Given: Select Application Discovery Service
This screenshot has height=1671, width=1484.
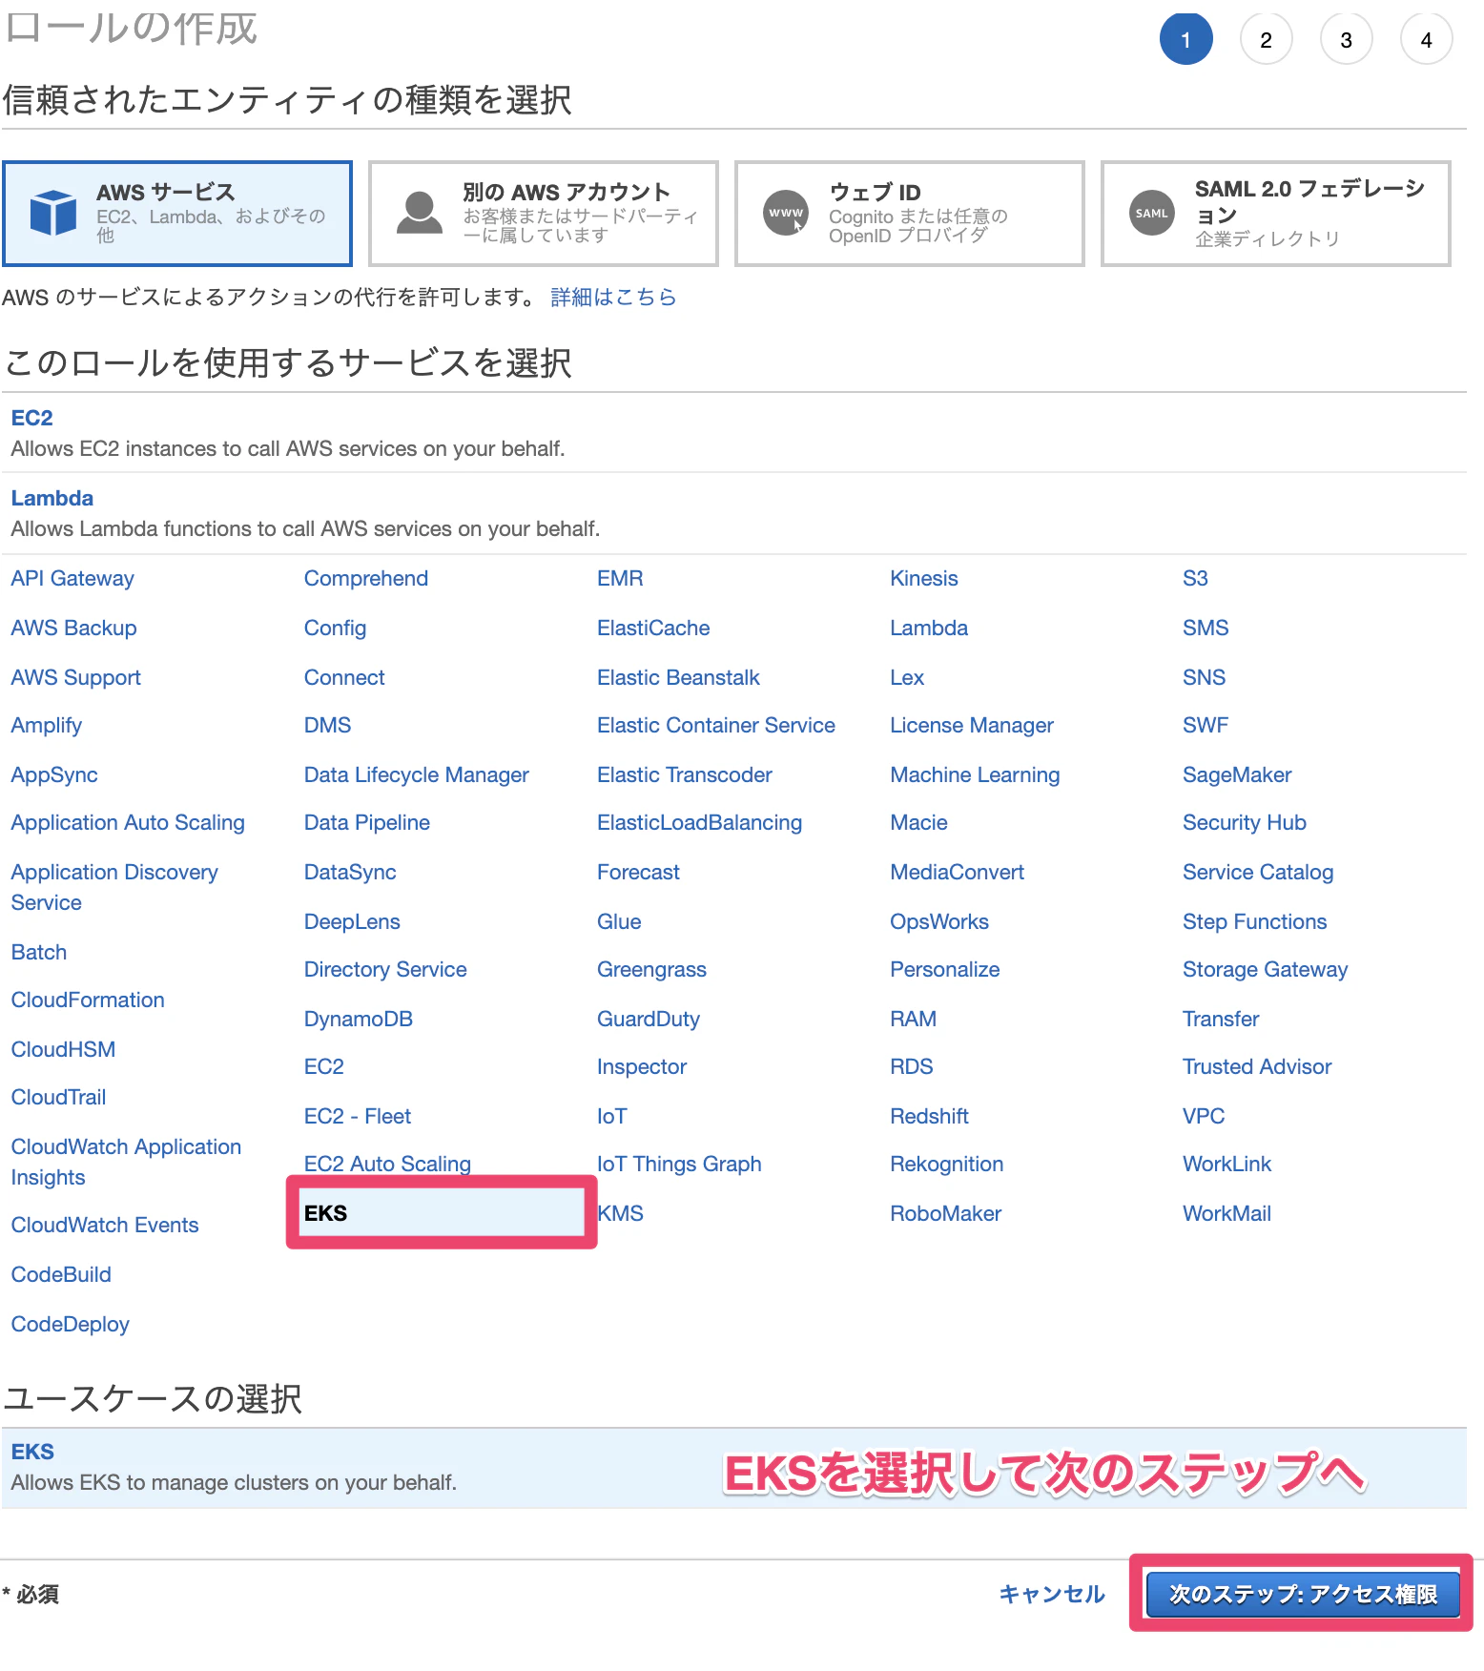Looking at the screenshot, I should coord(114,887).
